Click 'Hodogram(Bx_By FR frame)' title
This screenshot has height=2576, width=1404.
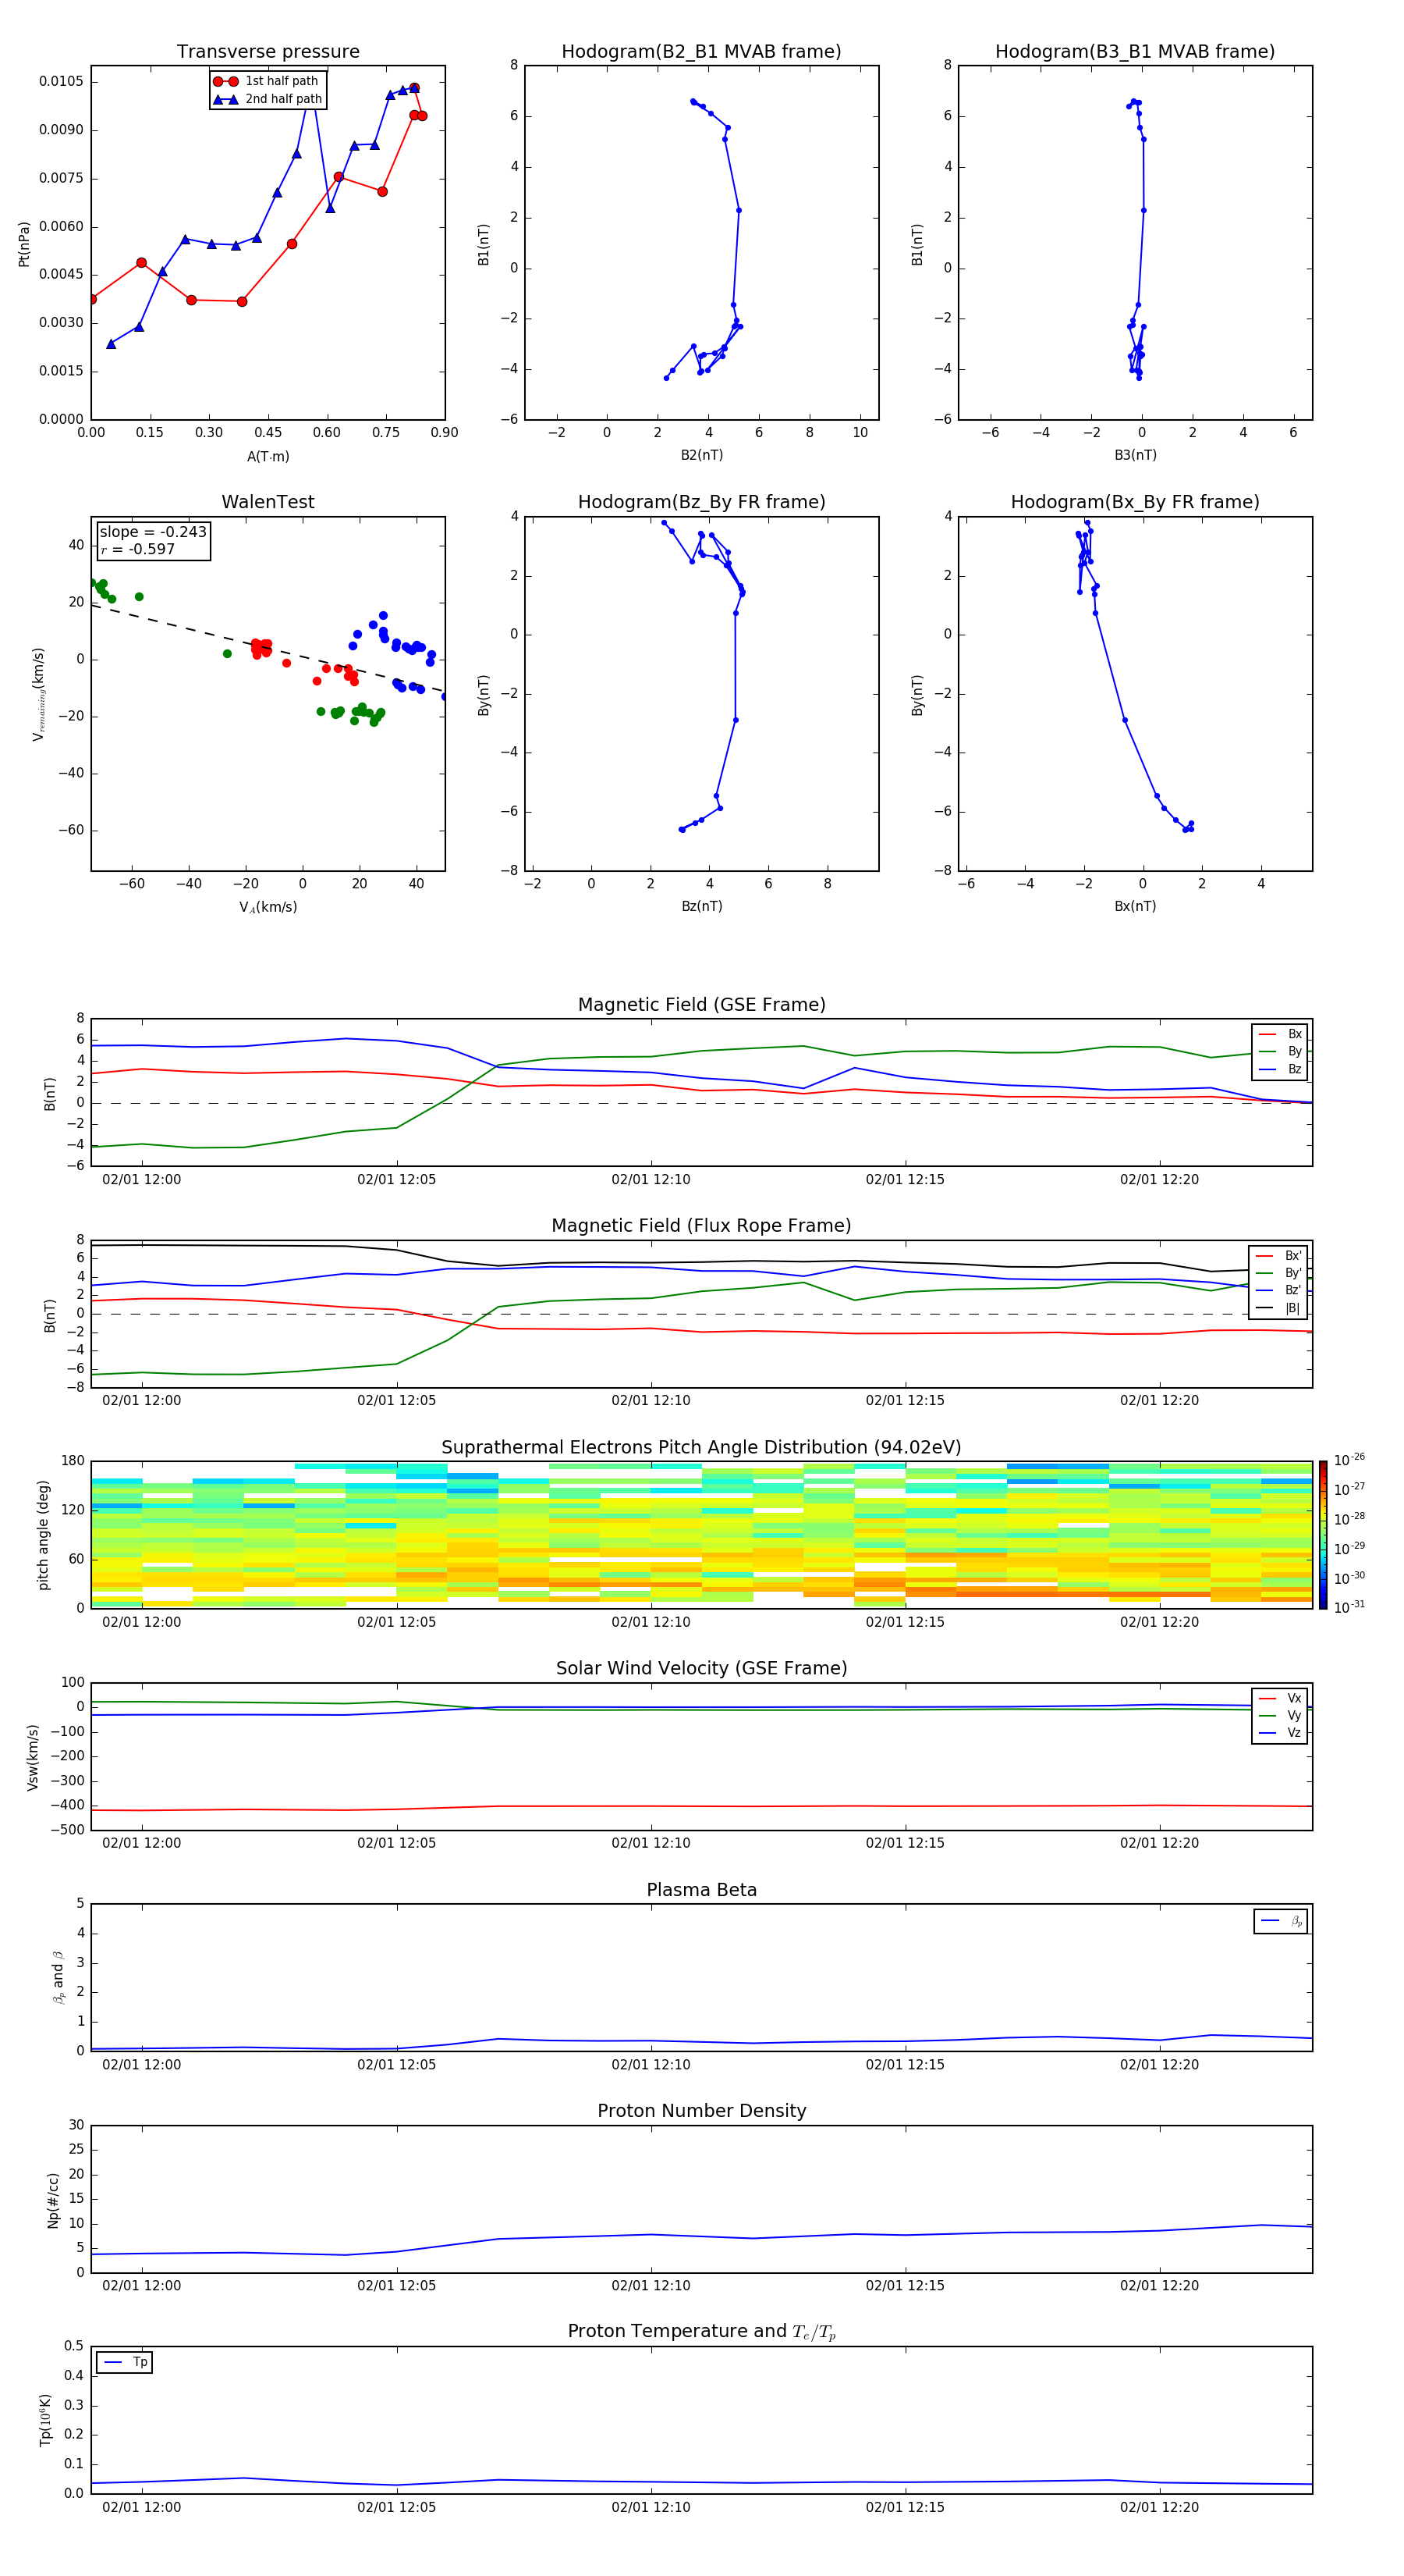pyautogui.click(x=1135, y=502)
